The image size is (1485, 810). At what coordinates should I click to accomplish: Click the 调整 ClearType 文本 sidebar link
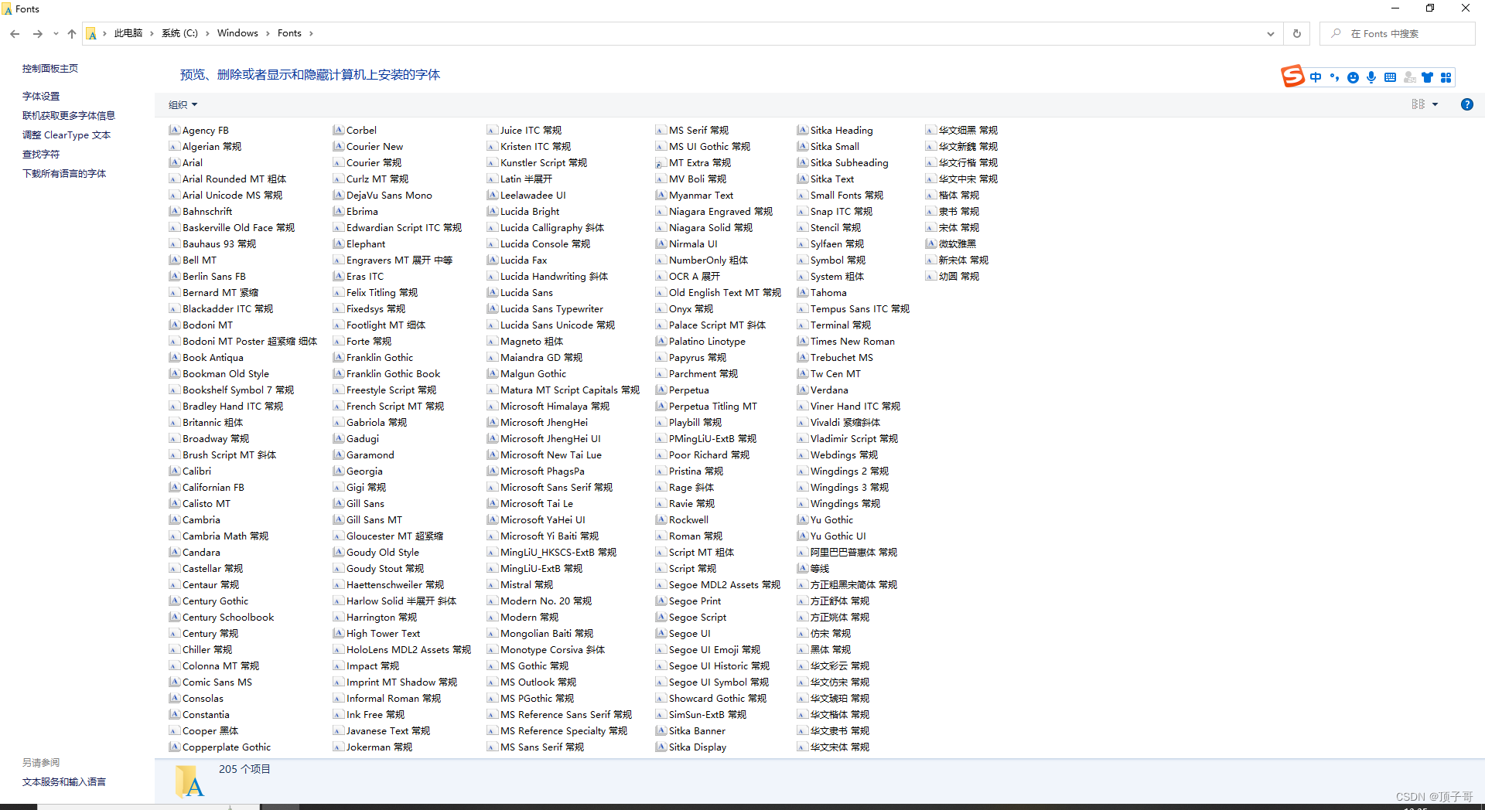tap(66, 134)
